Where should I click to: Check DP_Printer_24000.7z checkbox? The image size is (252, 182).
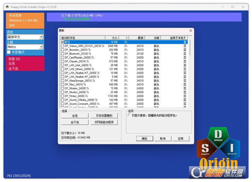pyautogui.click(x=62, y=96)
